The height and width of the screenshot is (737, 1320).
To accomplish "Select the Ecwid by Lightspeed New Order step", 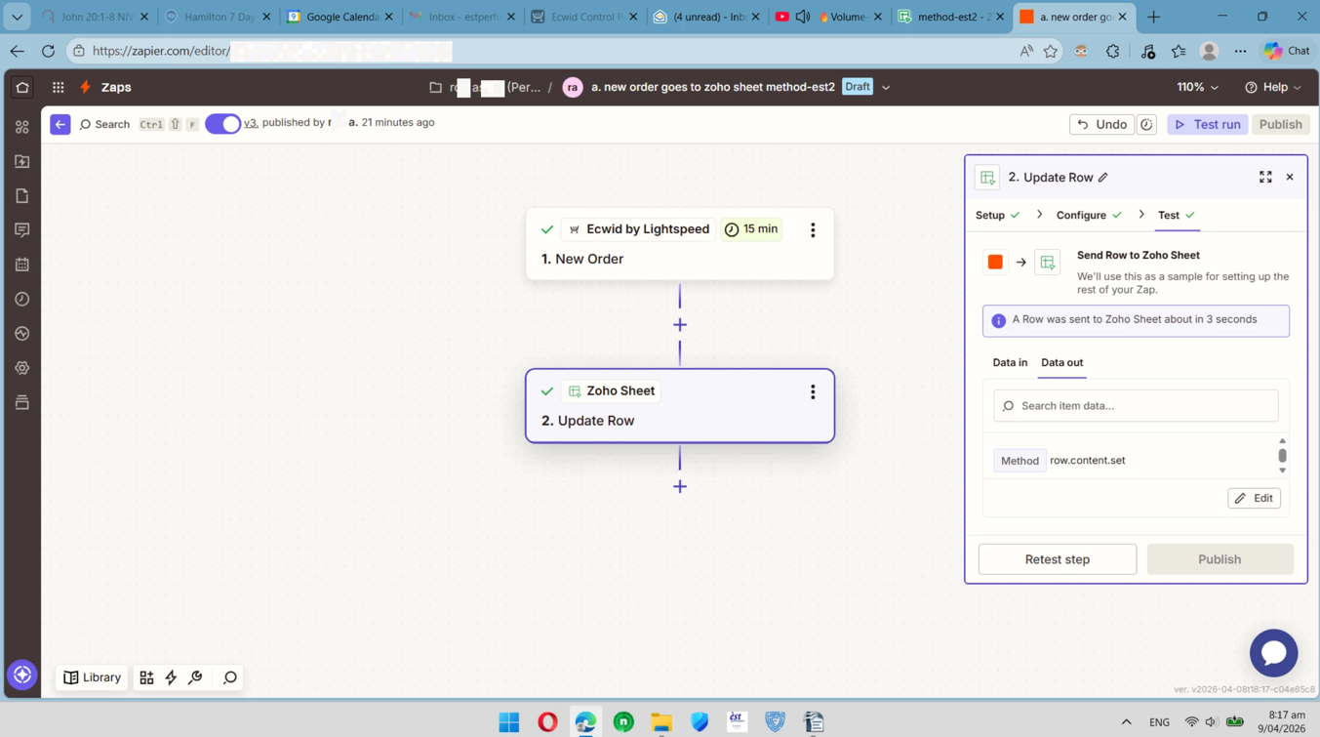I will (680, 244).
